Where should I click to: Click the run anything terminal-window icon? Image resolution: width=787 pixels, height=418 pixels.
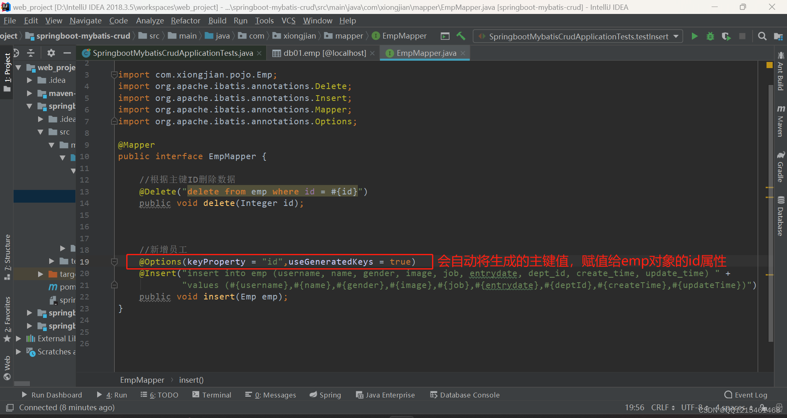tap(445, 36)
